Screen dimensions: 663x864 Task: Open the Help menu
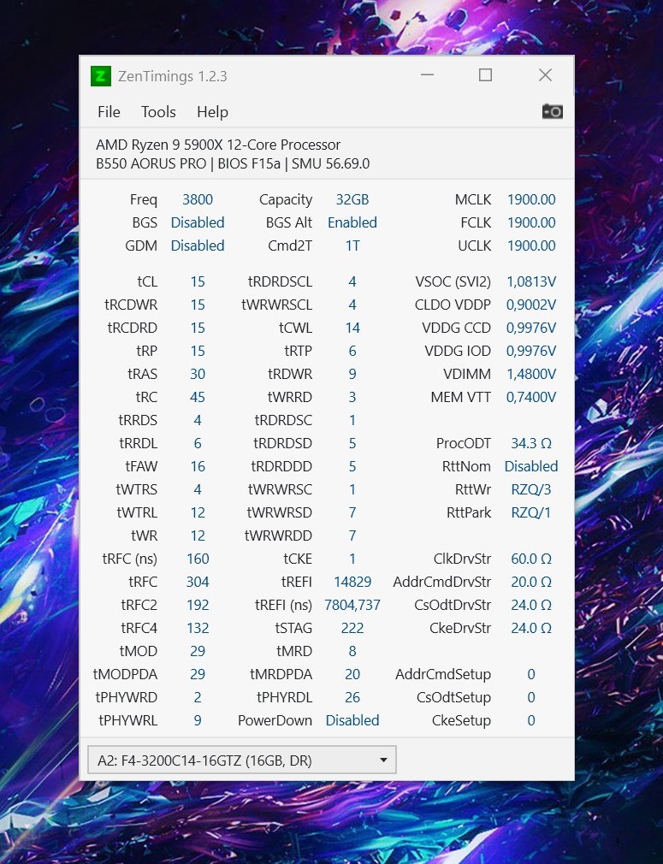[212, 112]
